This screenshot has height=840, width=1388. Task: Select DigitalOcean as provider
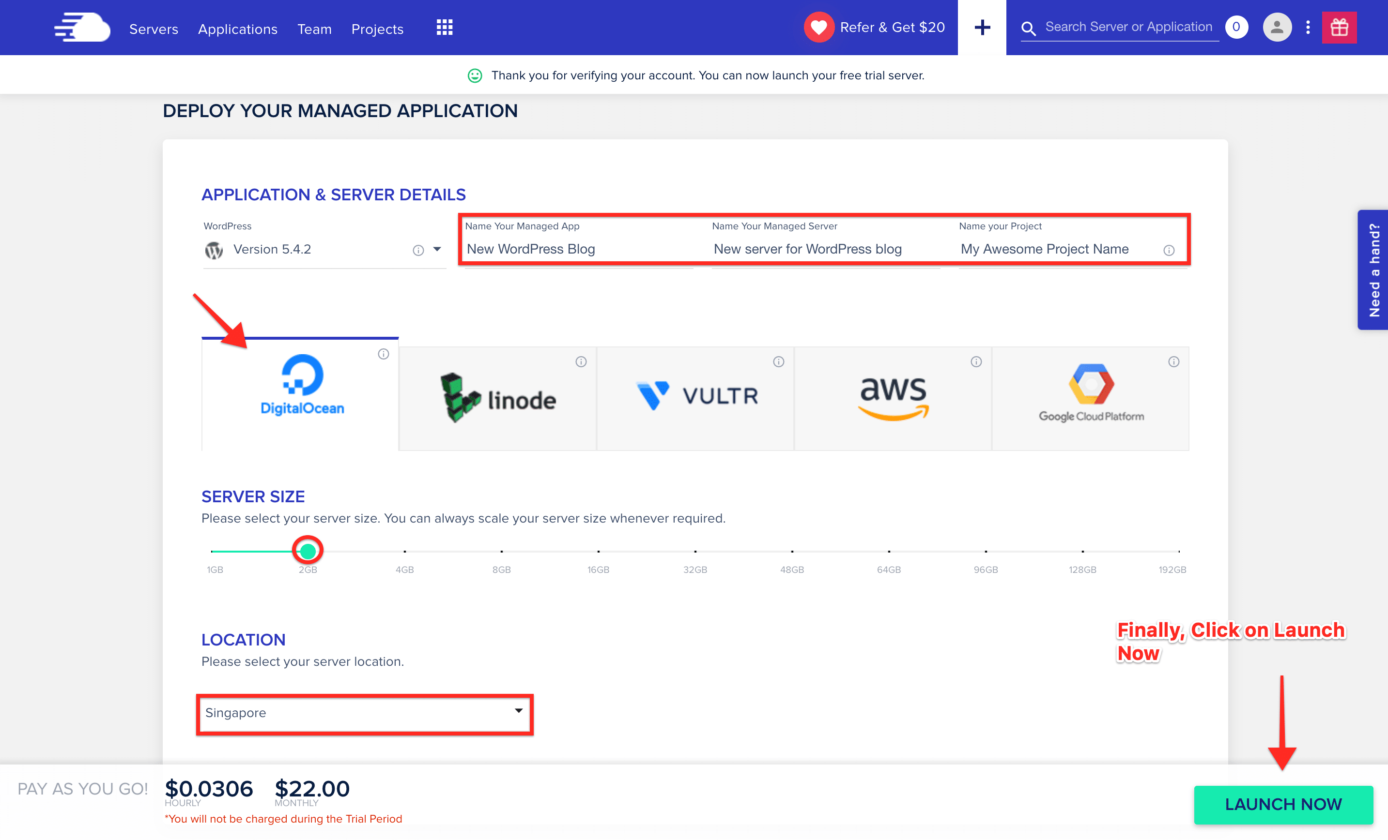point(300,394)
